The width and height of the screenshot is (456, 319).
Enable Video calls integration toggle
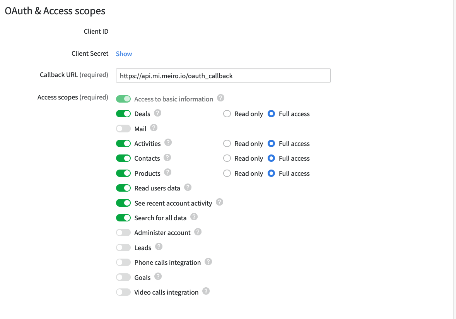pos(123,292)
